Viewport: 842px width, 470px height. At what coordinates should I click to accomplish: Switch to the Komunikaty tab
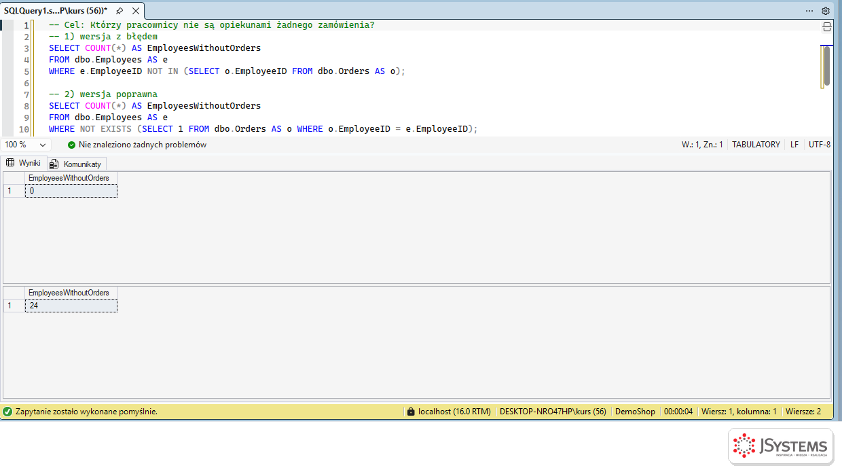76,164
